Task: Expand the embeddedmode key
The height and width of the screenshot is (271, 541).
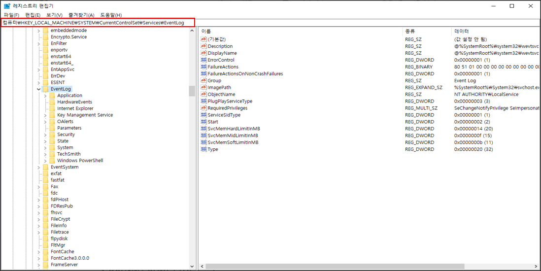Action: [x=38, y=31]
